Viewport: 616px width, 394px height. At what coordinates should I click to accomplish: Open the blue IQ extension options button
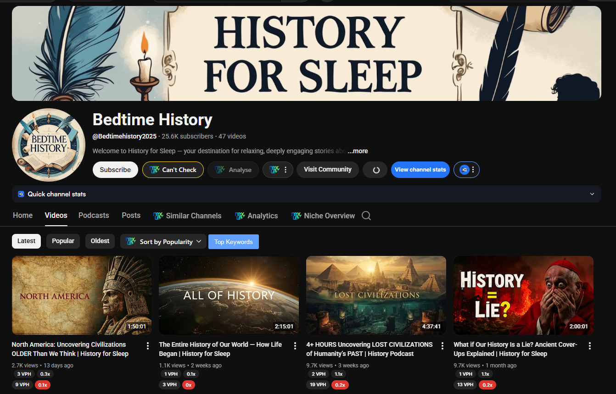point(466,170)
